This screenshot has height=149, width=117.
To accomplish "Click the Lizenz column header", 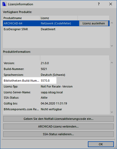I will 59,18.
